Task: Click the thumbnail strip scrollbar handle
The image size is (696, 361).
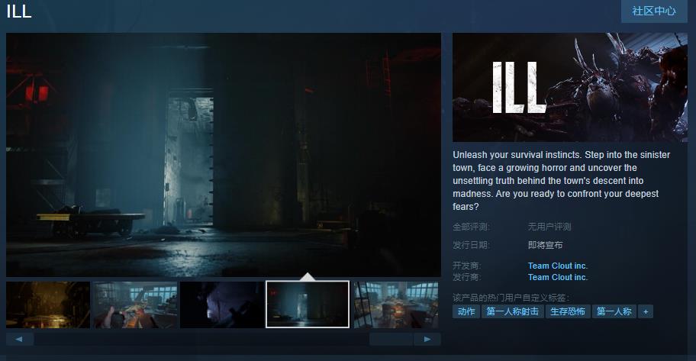Action: (391, 339)
